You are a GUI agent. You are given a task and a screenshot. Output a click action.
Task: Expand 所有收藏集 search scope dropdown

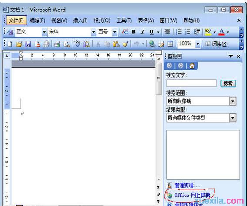(x=233, y=101)
